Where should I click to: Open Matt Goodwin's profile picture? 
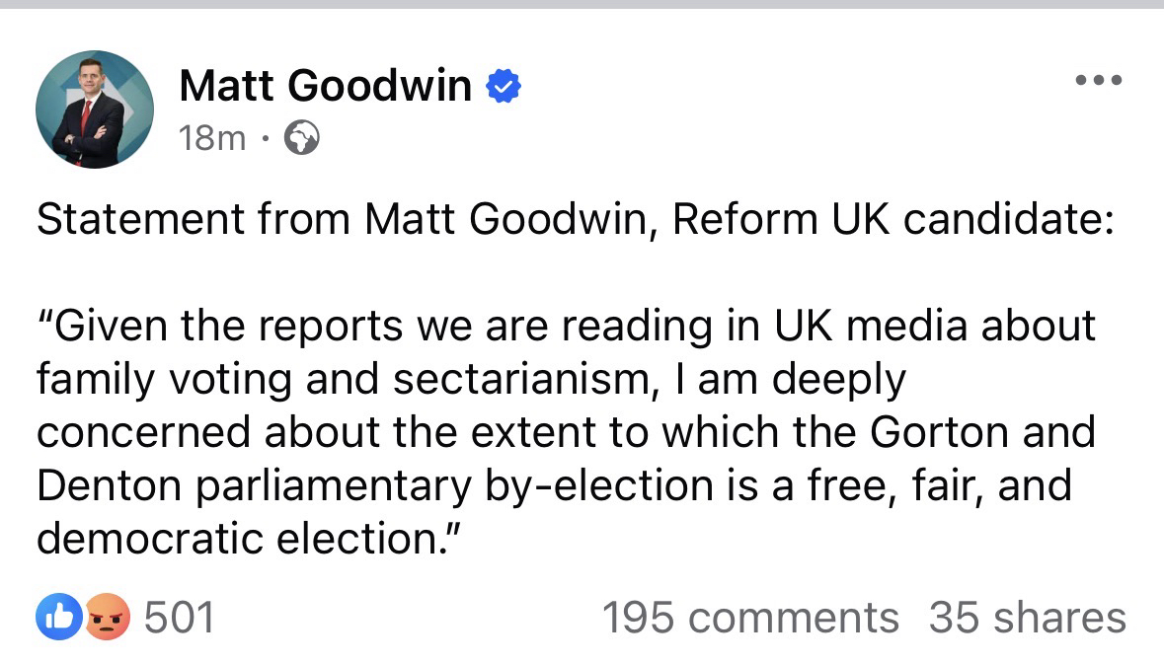95,109
